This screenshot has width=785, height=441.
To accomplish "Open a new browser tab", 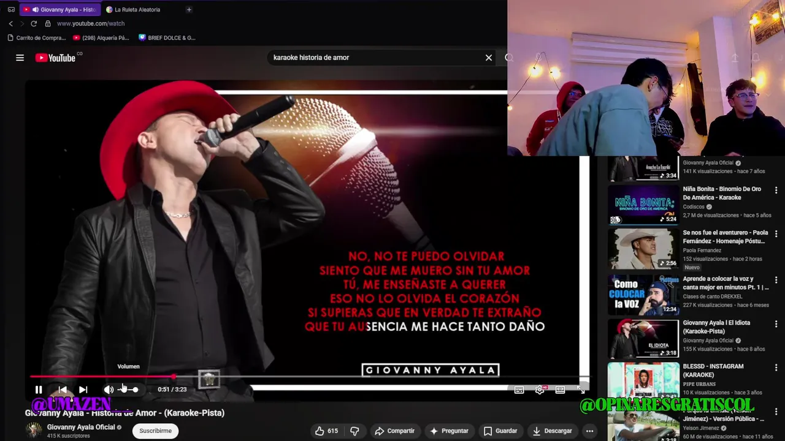I will tap(189, 10).
